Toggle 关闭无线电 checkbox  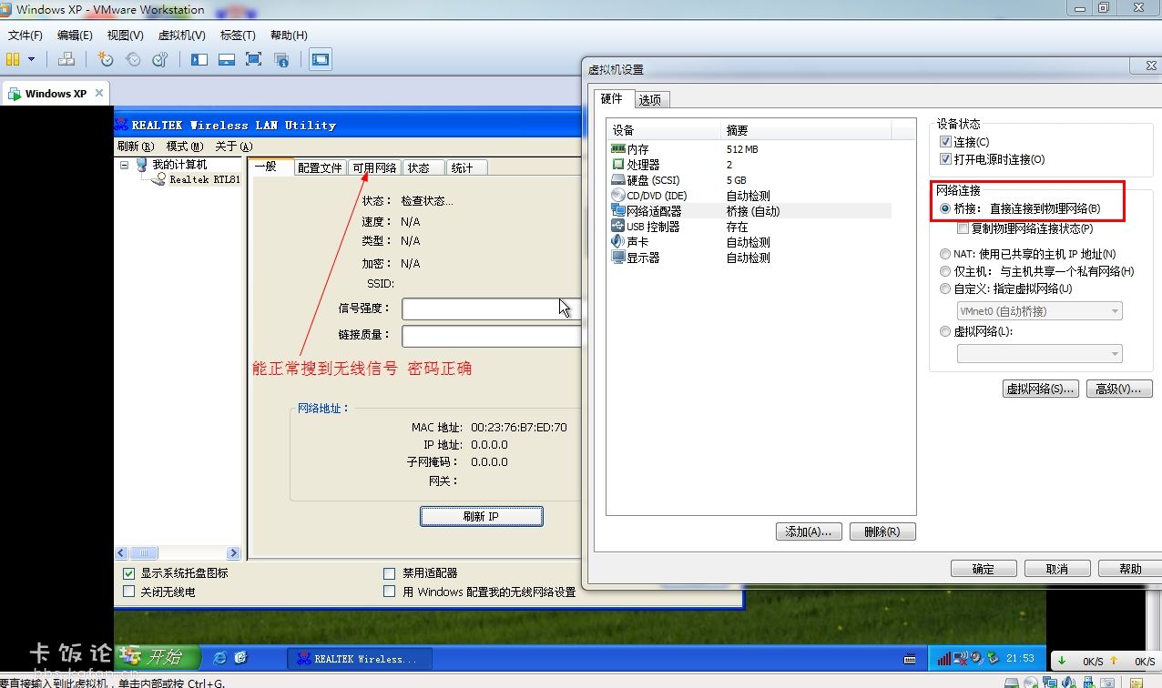pos(129,592)
